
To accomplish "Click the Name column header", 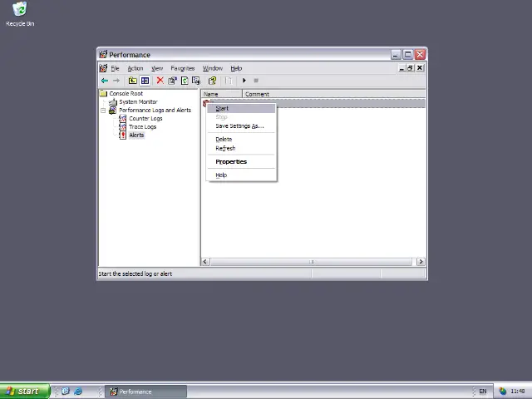I will (x=222, y=94).
